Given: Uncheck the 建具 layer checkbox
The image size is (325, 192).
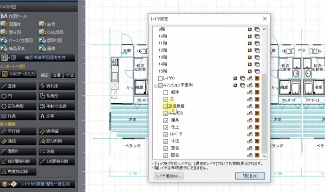Looking at the screenshot, I should point(166,120).
